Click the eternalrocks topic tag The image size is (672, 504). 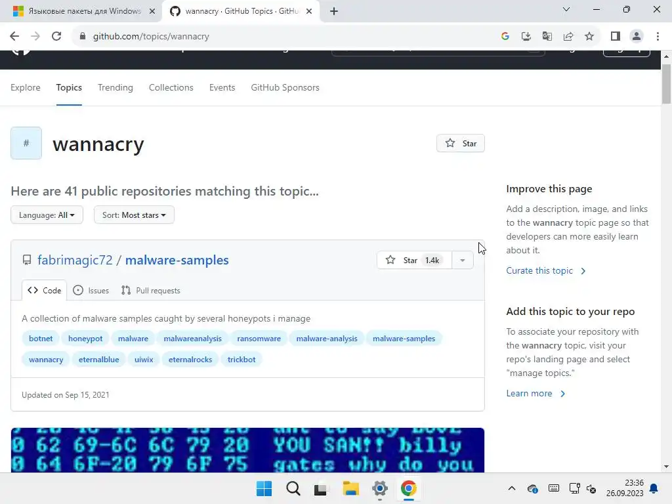tap(190, 360)
